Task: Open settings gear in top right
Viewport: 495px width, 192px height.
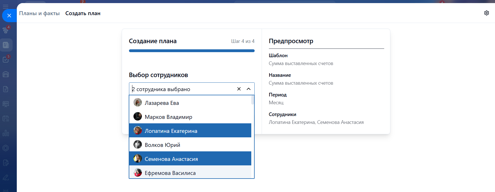Action: [x=486, y=13]
